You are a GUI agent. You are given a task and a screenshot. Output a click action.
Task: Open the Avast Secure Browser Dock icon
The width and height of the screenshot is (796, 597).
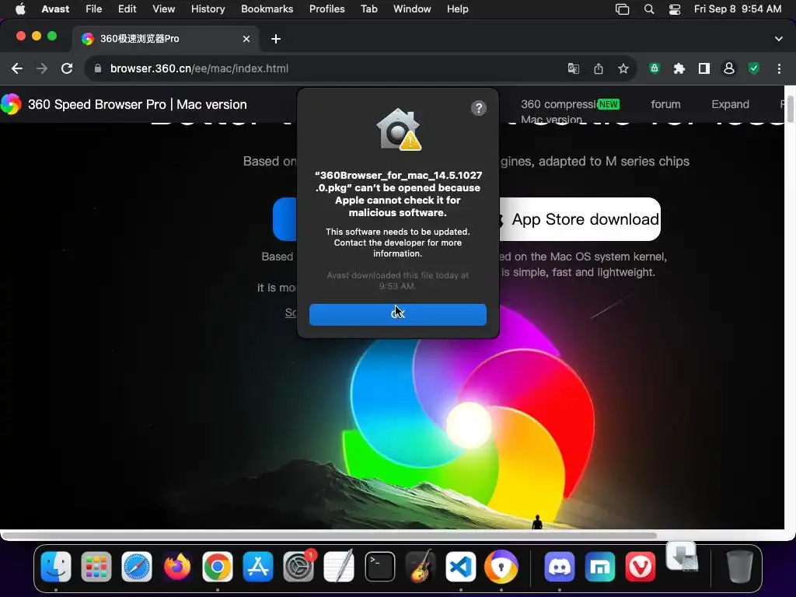tap(501, 567)
